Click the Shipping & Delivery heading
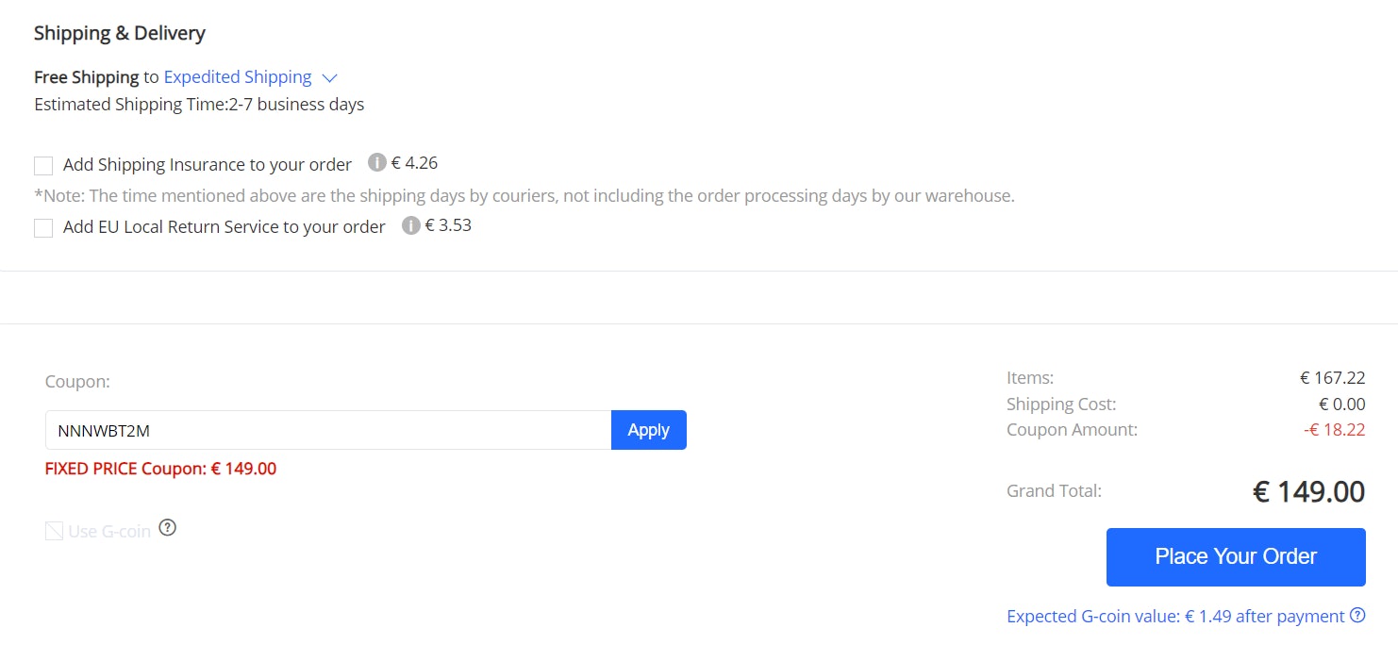 [x=120, y=34]
